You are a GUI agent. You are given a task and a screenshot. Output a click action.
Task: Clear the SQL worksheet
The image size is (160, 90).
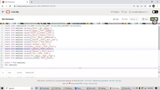[x=116, y=19]
